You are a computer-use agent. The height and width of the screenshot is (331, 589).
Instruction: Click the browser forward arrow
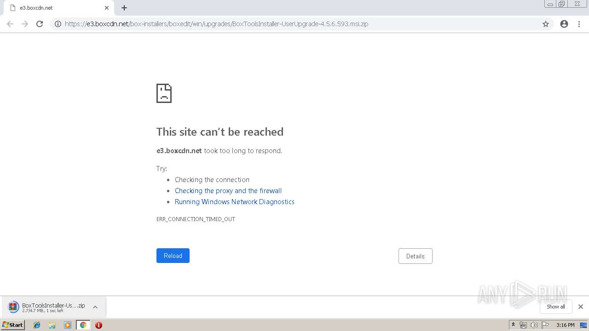25,24
